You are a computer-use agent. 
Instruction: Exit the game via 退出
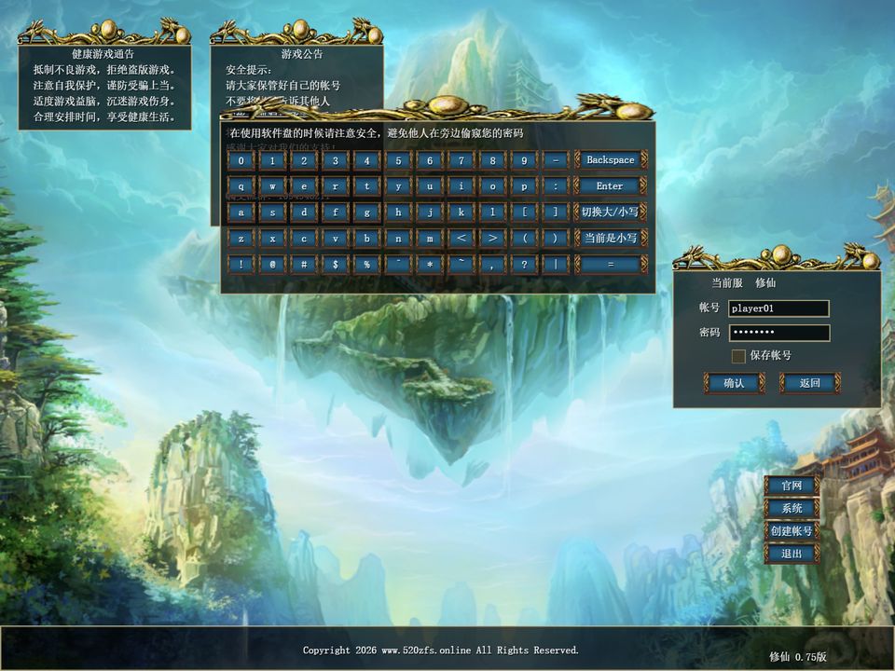tap(792, 554)
